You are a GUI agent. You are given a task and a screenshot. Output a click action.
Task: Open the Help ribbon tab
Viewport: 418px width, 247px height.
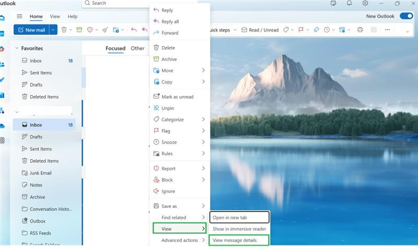(72, 17)
